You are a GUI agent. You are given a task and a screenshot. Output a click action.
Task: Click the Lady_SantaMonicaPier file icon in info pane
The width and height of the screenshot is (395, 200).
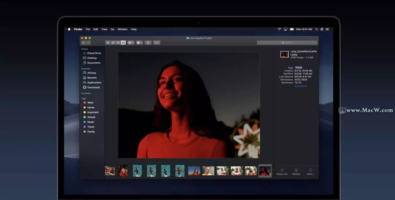284,54
